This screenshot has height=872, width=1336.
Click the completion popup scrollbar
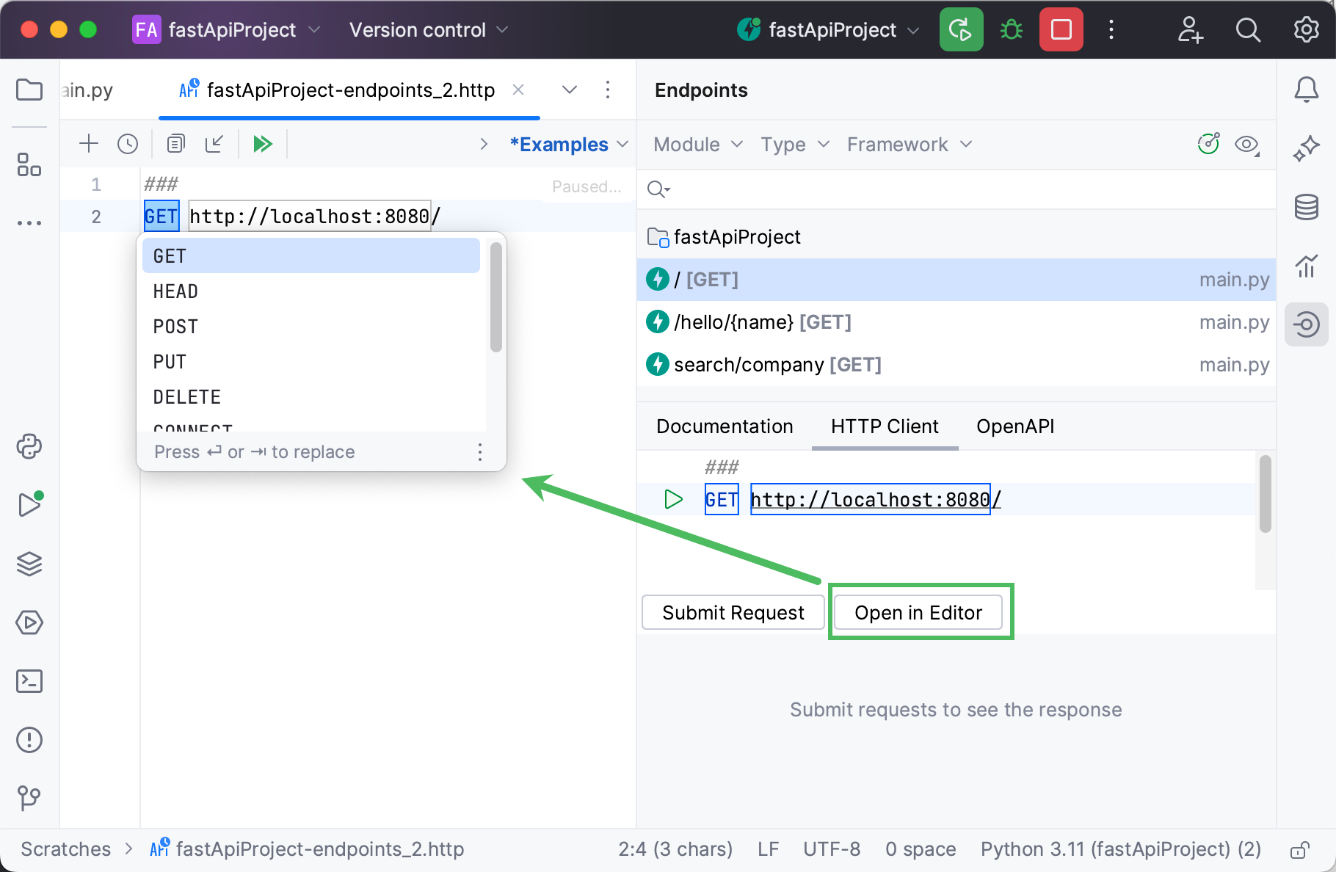[496, 297]
